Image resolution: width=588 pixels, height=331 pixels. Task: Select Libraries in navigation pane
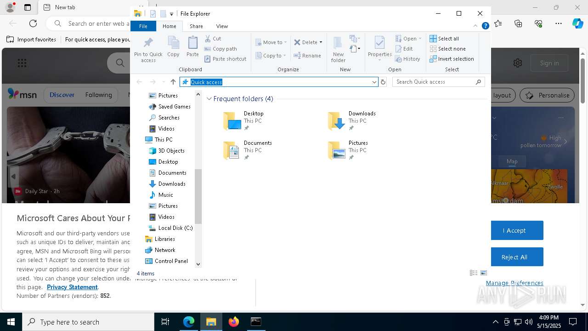click(160, 239)
